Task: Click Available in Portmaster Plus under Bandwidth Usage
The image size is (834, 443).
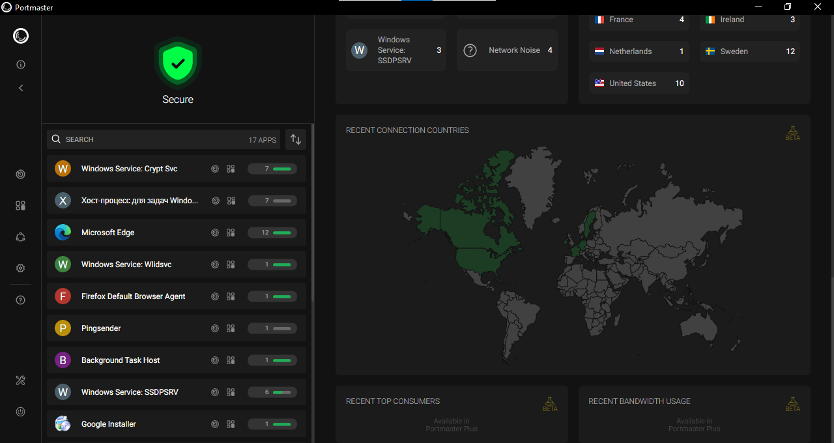Action: [694, 425]
